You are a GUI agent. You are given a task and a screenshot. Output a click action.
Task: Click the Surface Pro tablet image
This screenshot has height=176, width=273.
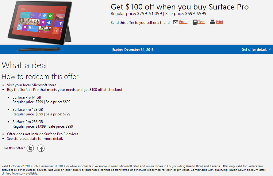(x=40, y=23)
